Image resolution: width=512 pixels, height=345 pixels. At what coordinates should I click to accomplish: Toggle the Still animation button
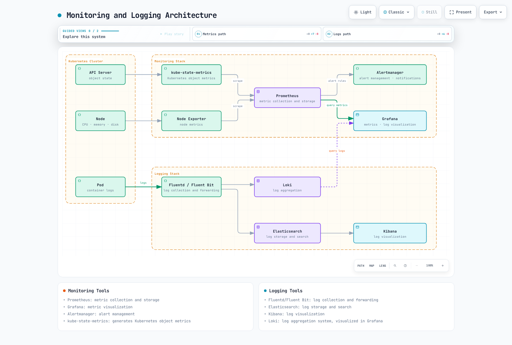[x=429, y=12]
